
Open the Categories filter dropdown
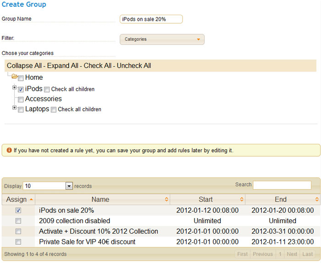coord(162,39)
